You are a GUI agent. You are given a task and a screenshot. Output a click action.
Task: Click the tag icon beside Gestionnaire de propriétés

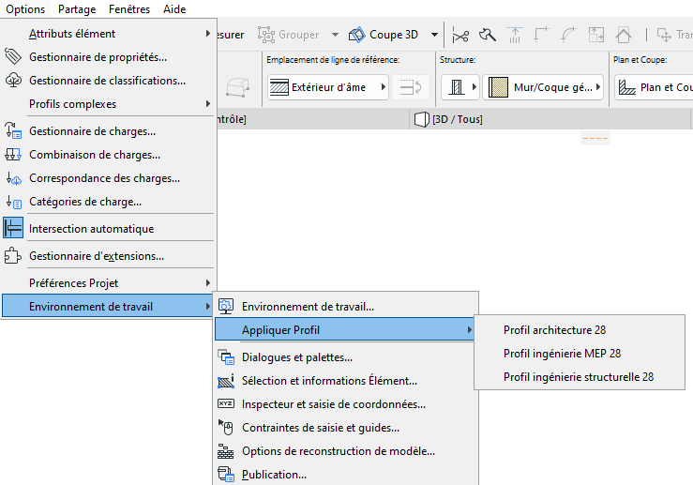point(13,56)
